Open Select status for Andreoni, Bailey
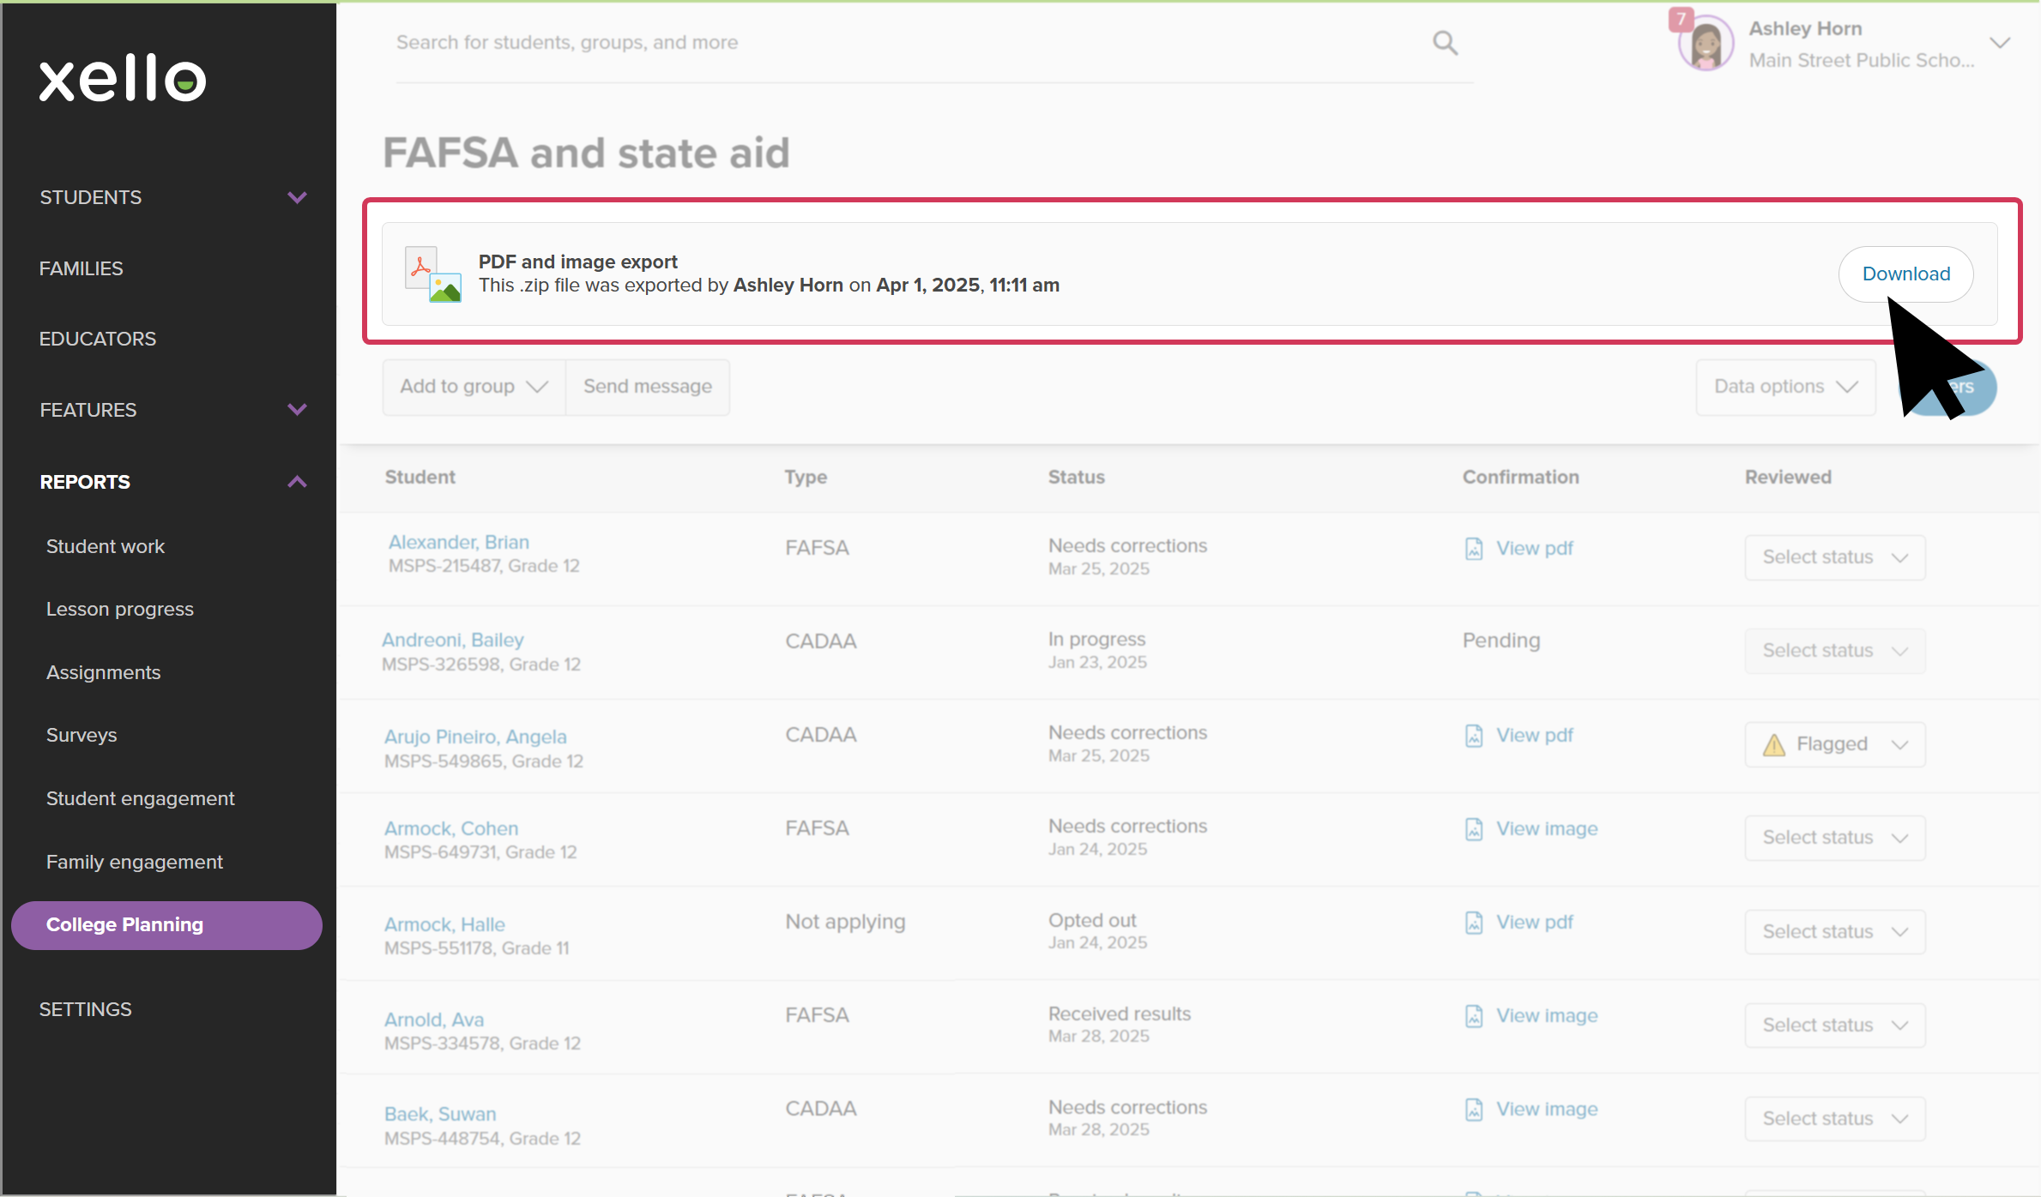 click(1834, 651)
